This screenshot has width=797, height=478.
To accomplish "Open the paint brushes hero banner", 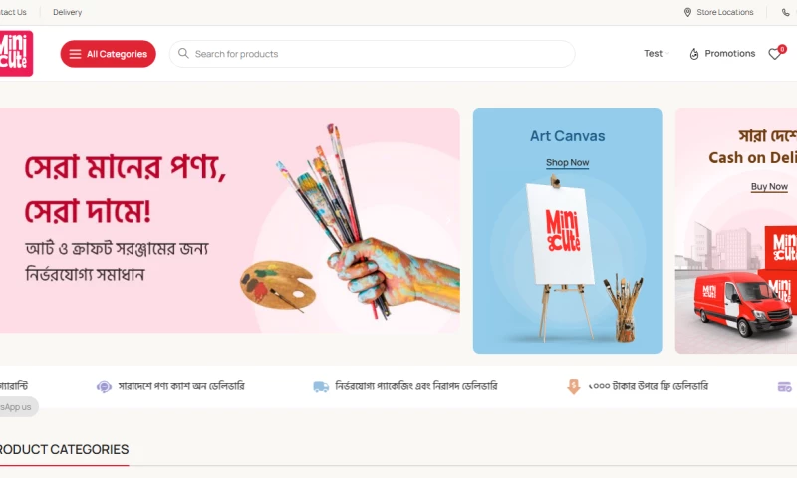I will (230, 220).
